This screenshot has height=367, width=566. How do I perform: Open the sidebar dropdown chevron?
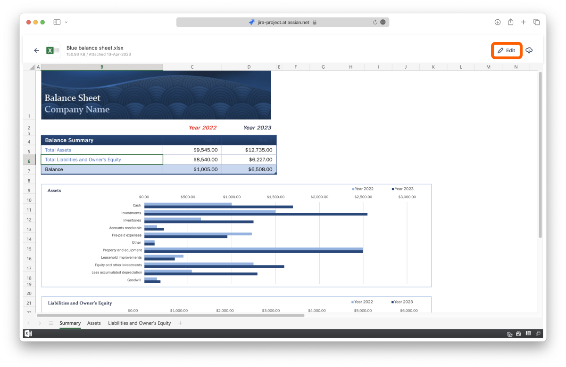click(66, 22)
